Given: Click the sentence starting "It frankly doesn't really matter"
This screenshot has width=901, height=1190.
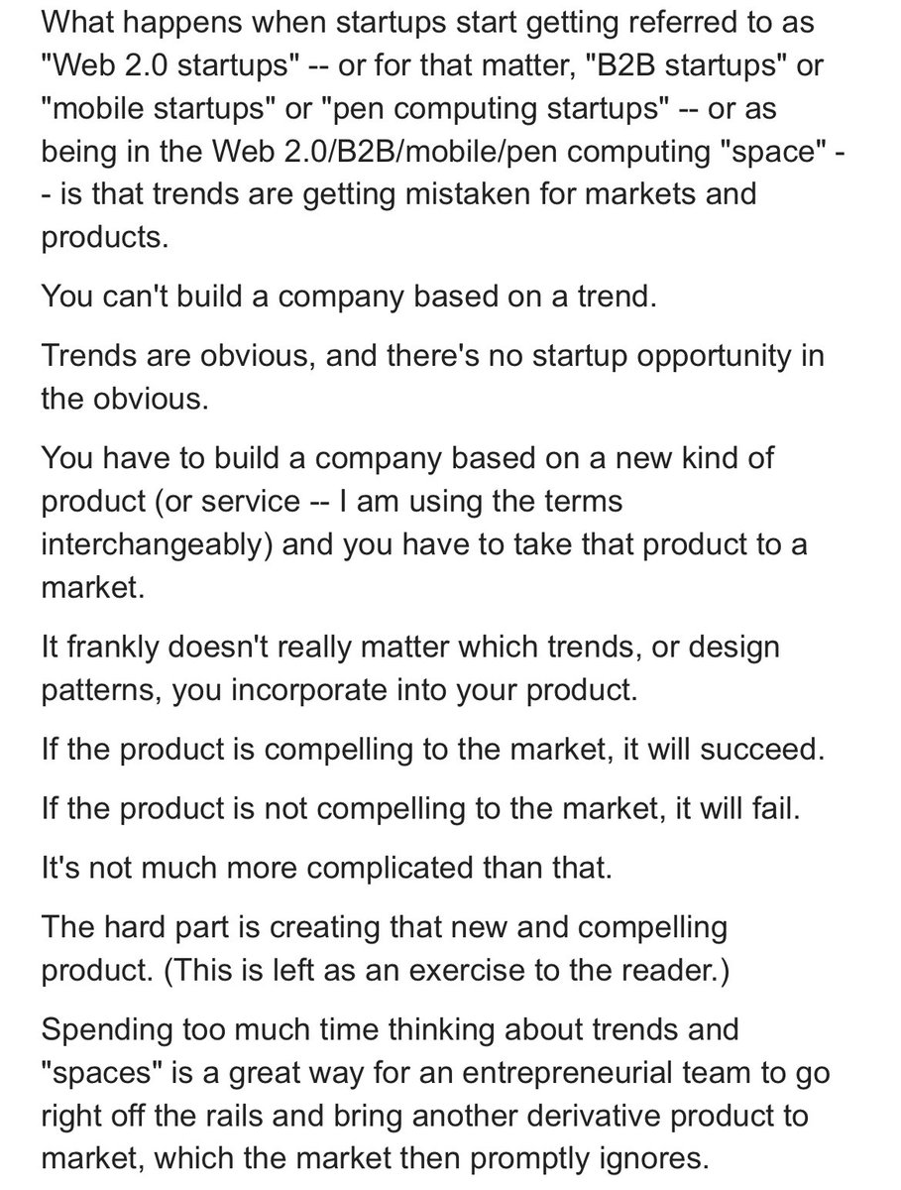Looking at the screenshot, I should (x=408, y=649).
